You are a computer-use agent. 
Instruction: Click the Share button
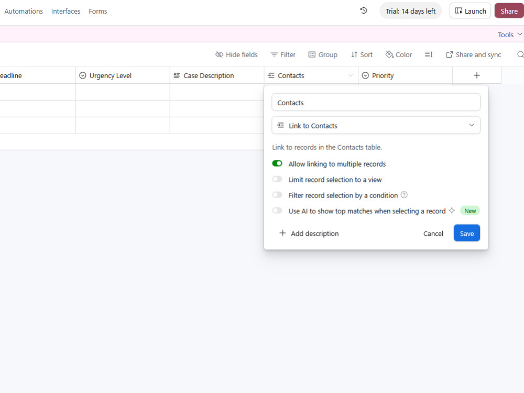[509, 10]
